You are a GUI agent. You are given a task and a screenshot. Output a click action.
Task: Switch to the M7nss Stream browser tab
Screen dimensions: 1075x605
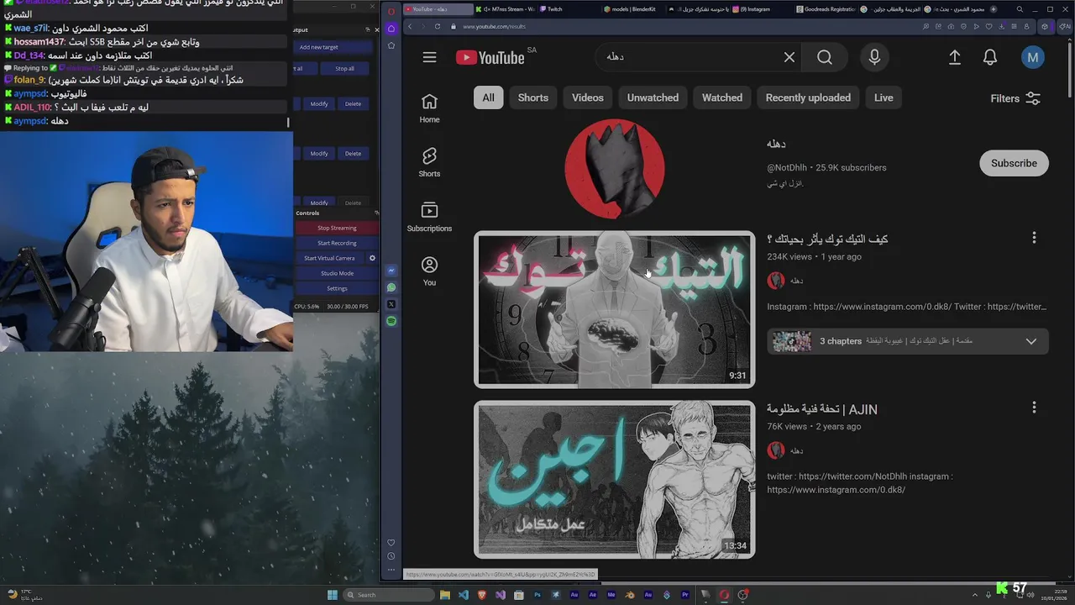(x=504, y=9)
